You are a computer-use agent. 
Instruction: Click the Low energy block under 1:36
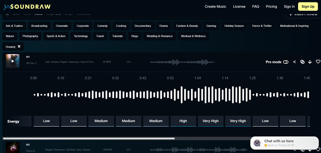[293, 121]
